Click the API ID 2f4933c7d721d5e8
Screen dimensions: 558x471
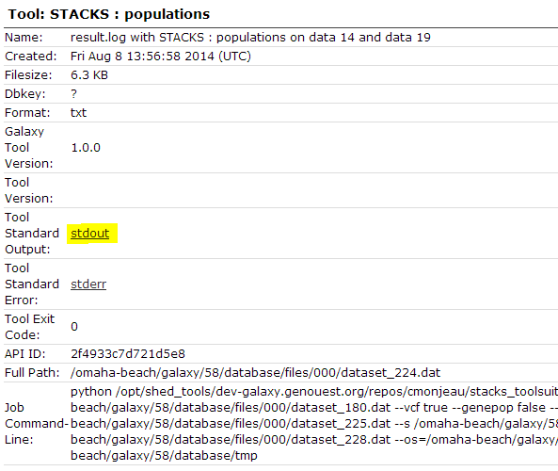(128, 354)
